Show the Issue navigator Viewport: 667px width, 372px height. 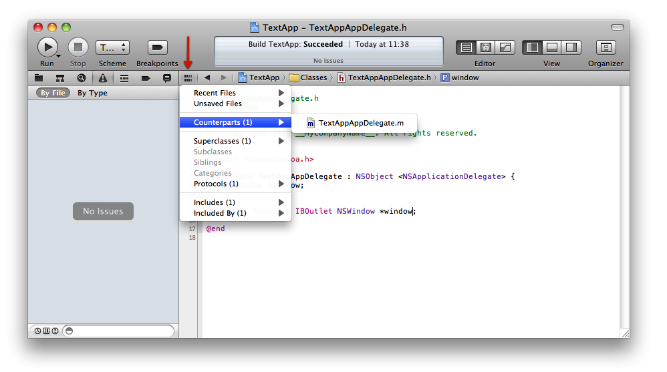tap(102, 77)
